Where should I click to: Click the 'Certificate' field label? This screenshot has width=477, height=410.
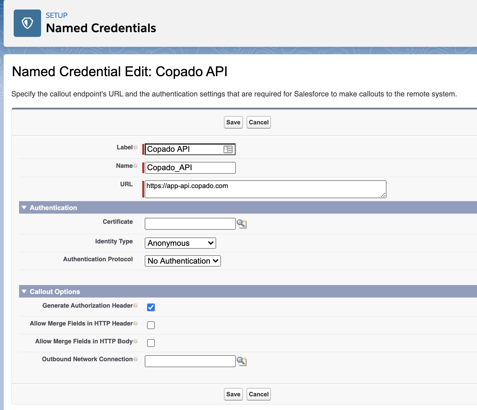118,222
